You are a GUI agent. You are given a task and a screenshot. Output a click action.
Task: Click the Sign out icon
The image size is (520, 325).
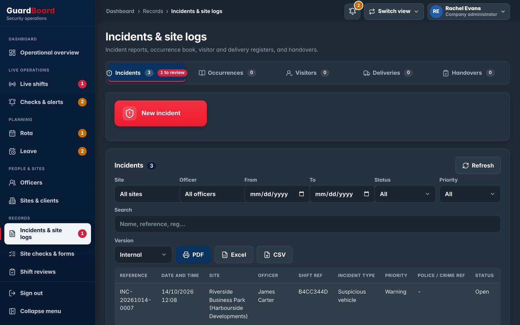click(12, 293)
